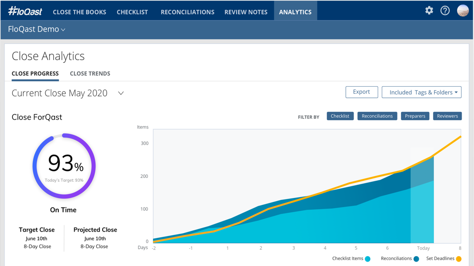
Task: Click the 93% progress ring
Action: point(64,166)
